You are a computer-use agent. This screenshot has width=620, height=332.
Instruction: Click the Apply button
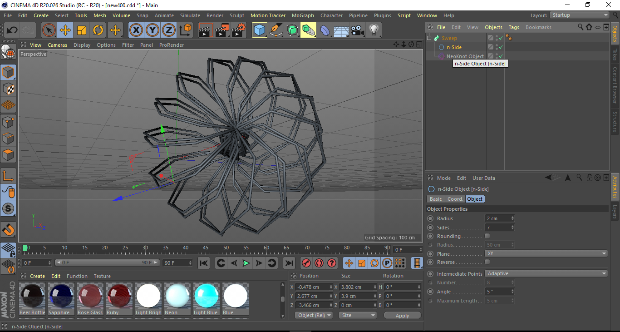(402, 315)
